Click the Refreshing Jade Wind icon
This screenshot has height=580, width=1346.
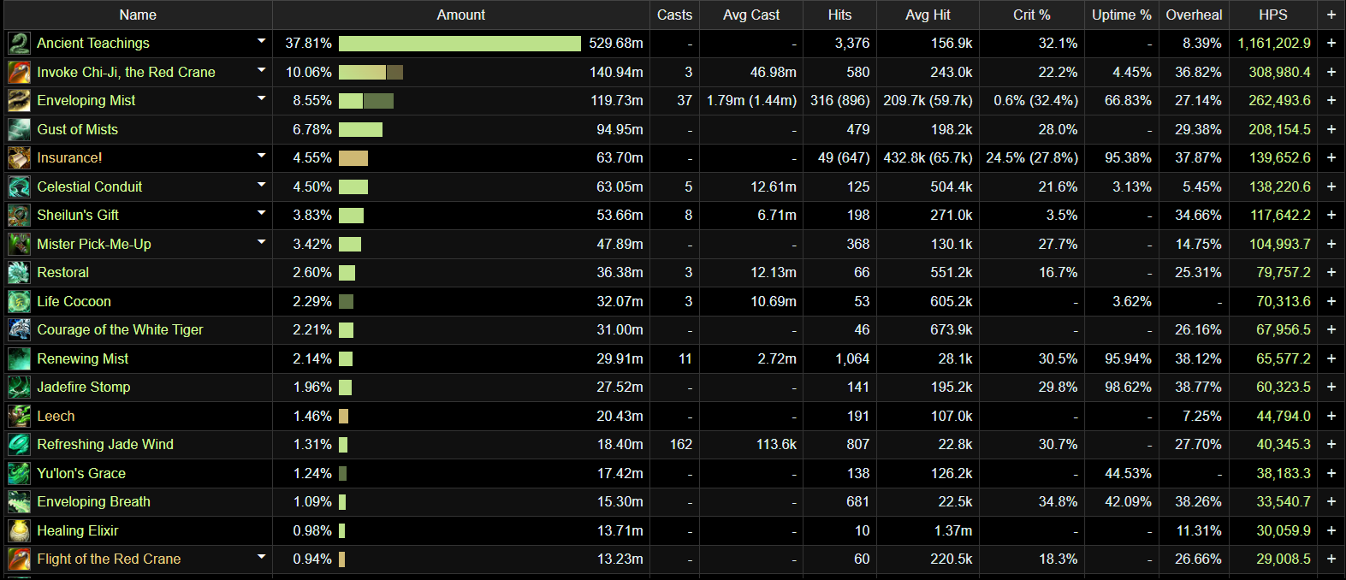coord(19,445)
